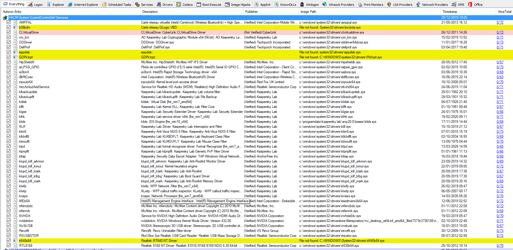Click the file icon beside klhk
The image size is (513, 250).
coord(16,117)
